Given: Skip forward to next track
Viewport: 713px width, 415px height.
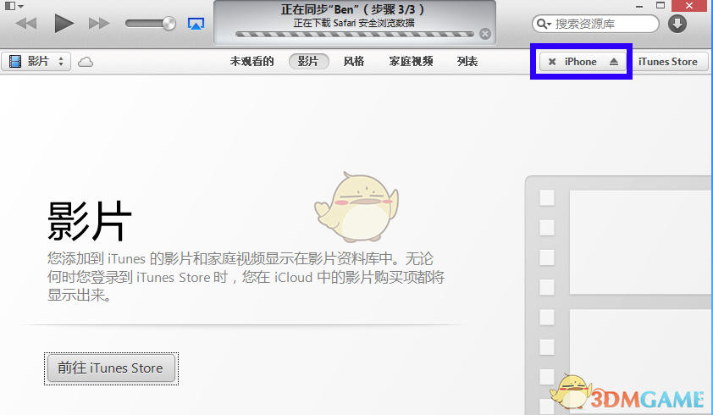Looking at the screenshot, I should click(99, 23).
